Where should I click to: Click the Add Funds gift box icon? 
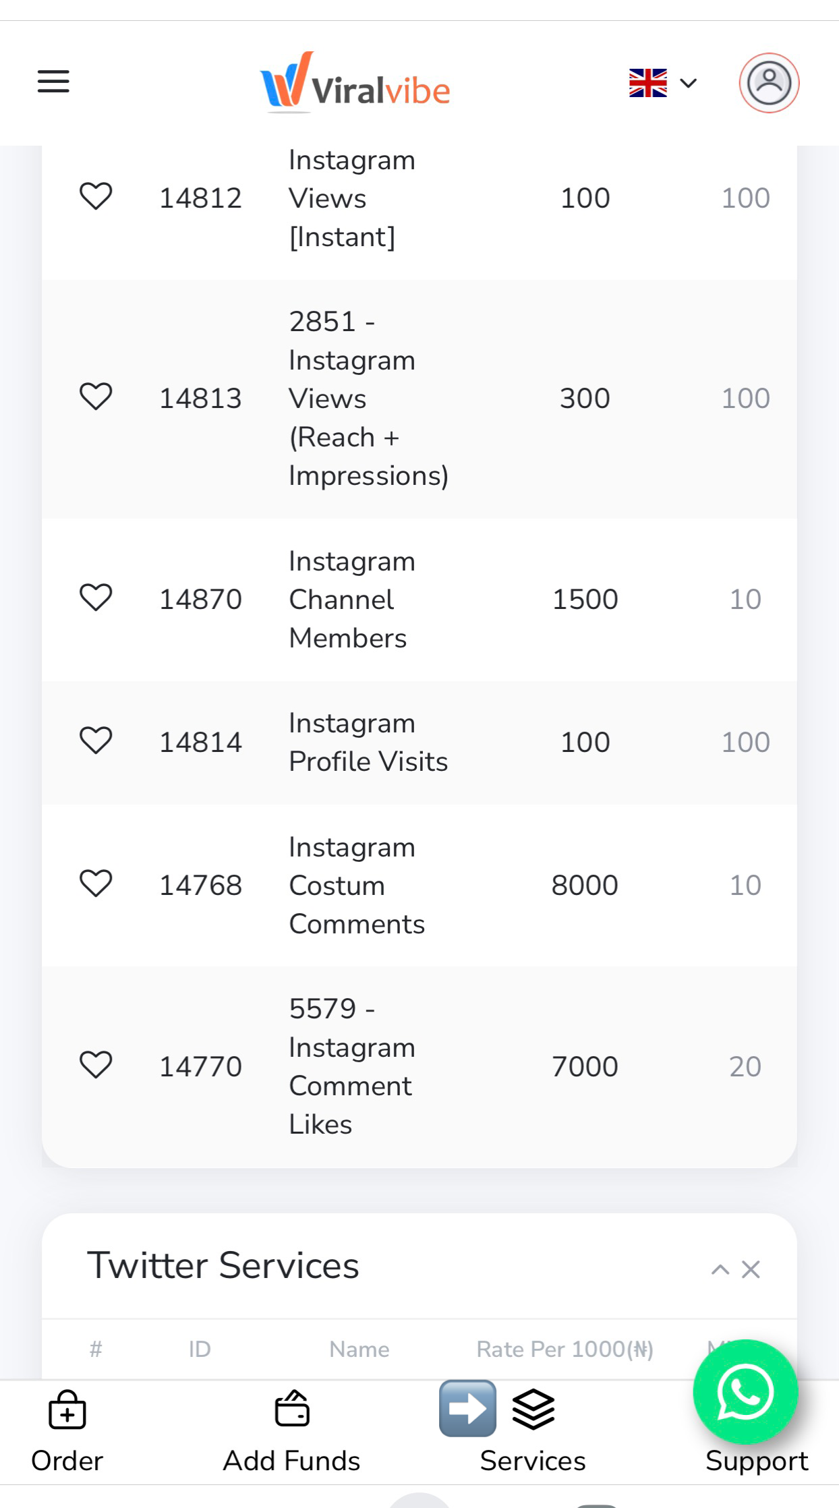[291, 1408]
